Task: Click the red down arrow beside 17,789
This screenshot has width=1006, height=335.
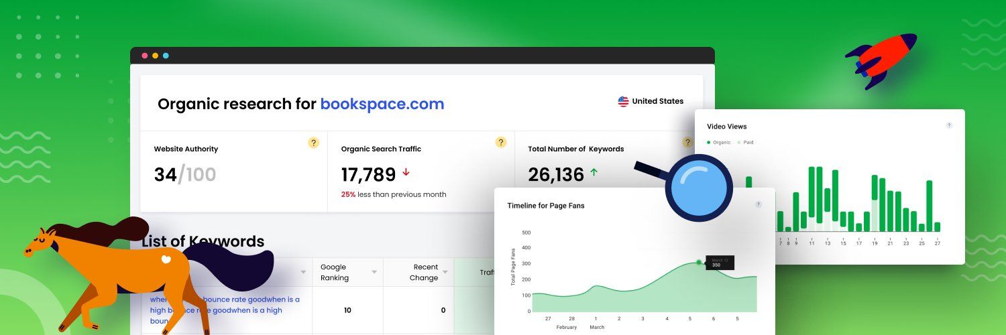Action: point(406,173)
